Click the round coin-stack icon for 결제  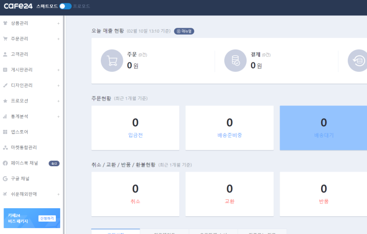click(236, 60)
